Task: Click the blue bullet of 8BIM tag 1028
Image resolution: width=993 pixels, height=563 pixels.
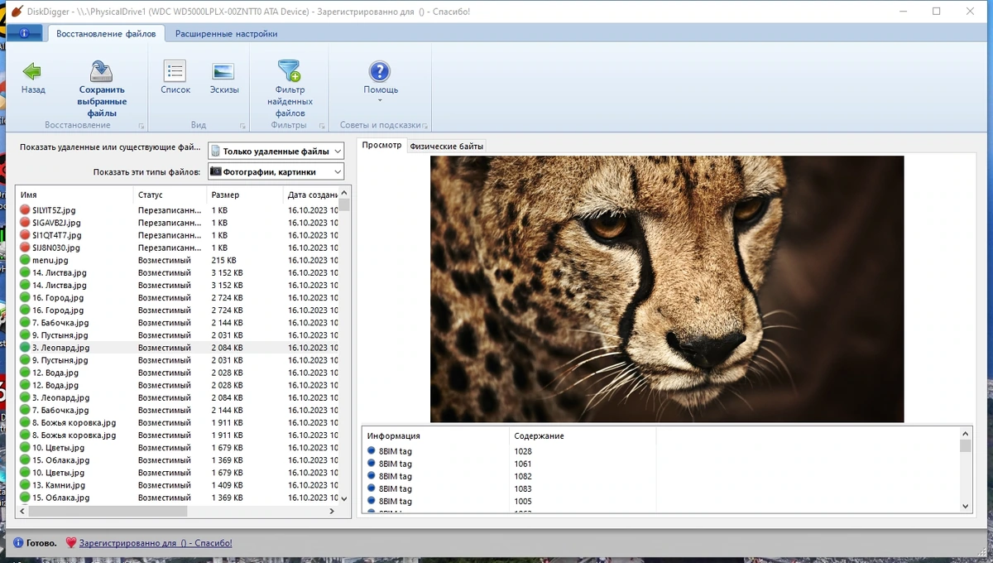Action: 372,451
